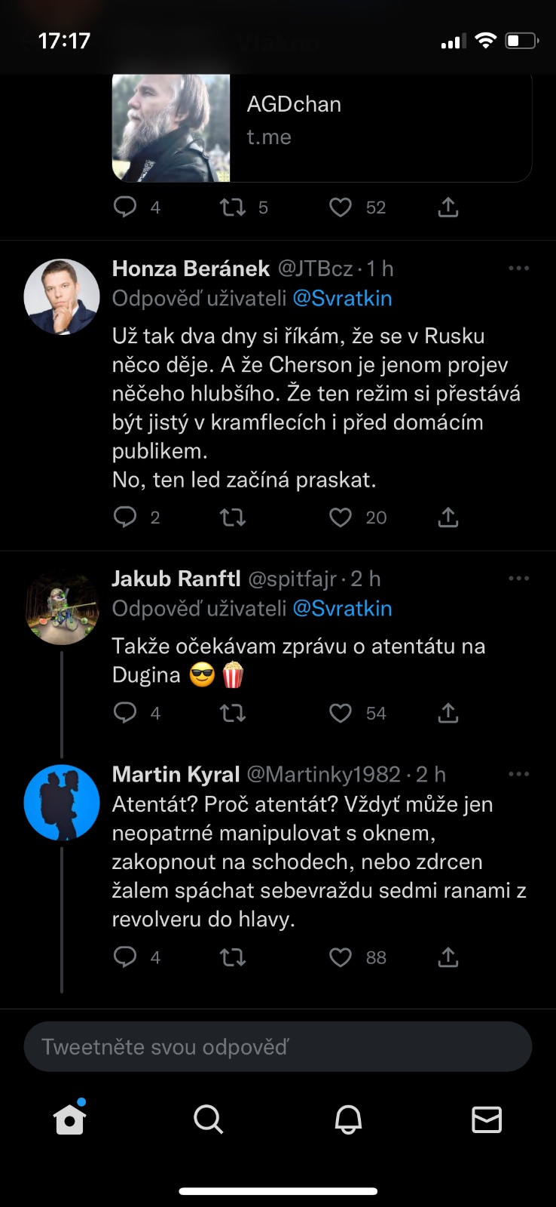
Task: Reply to Martin Kyral's tweet
Action: [125, 957]
